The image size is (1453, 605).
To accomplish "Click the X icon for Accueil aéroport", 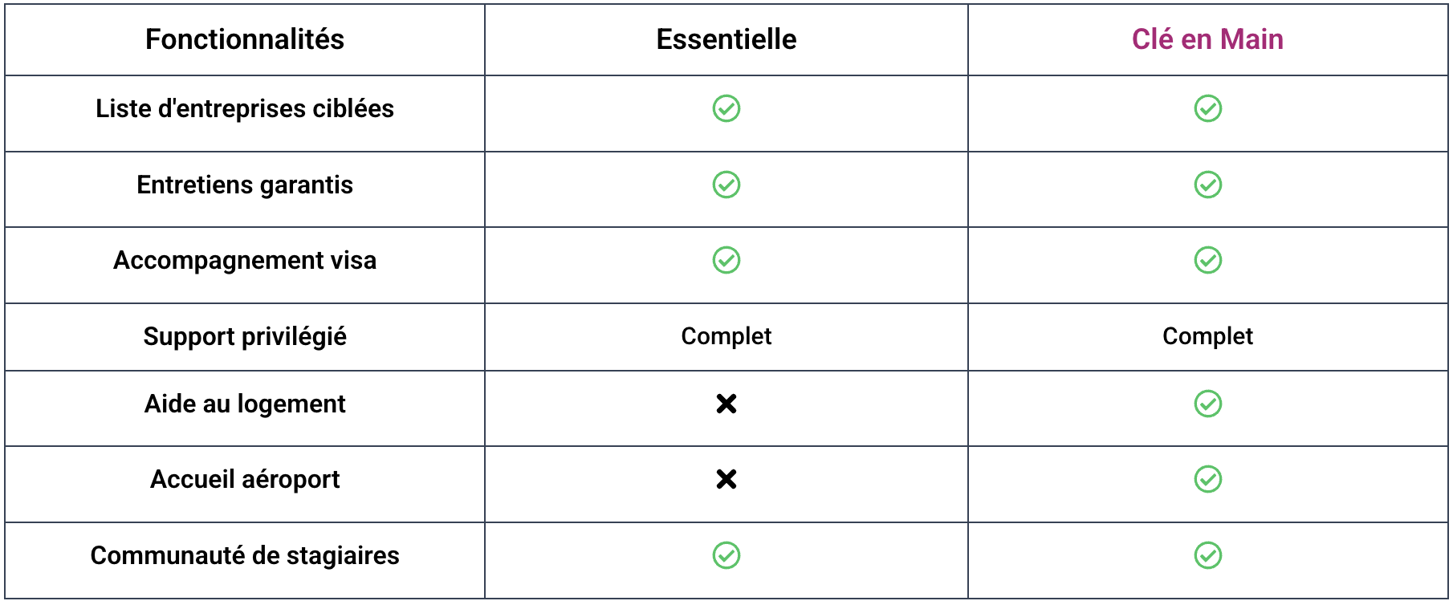I will click(x=726, y=479).
